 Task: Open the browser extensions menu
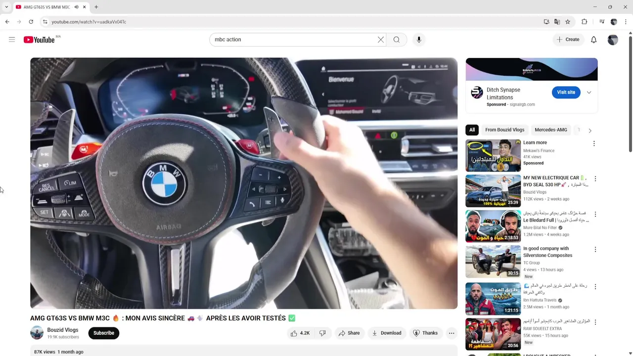pyautogui.click(x=585, y=22)
